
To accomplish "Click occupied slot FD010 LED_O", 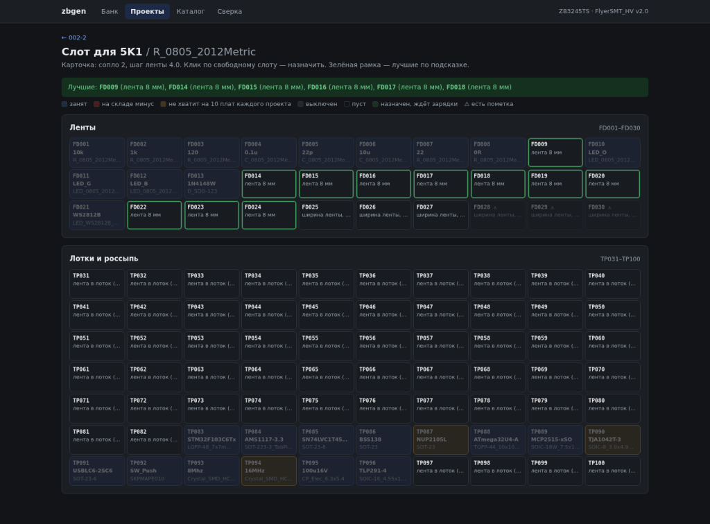I will click(613, 152).
